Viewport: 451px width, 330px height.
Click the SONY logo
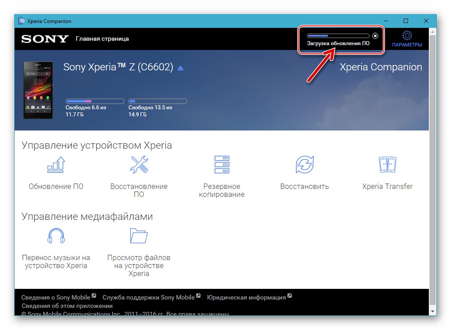pyautogui.click(x=44, y=39)
